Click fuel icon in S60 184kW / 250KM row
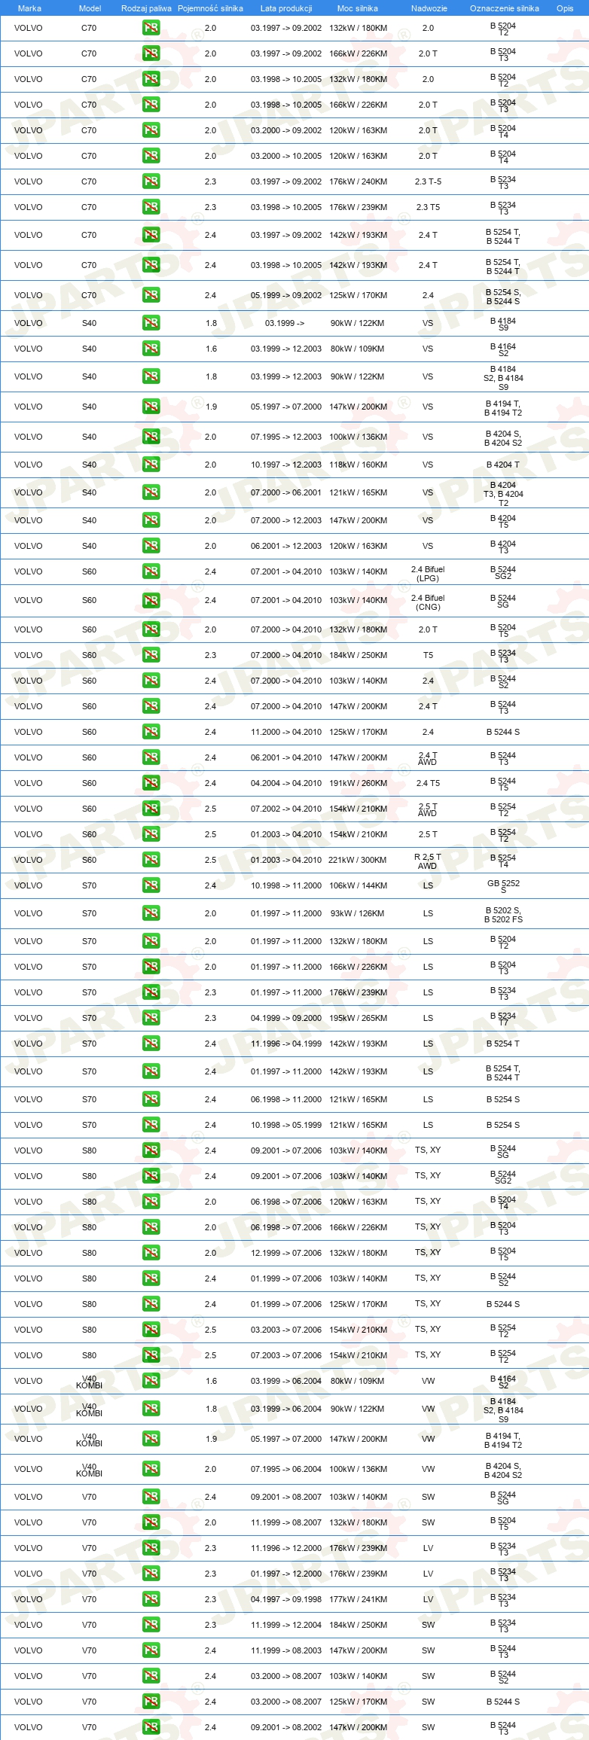This screenshot has width=589, height=1740. 151,655
